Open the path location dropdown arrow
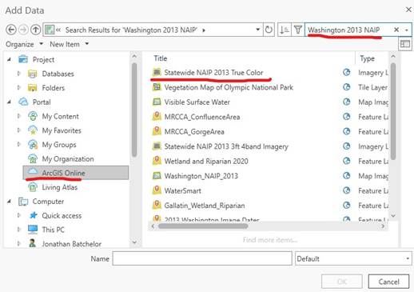Screen dimensions: 414x292 (x=257, y=30)
